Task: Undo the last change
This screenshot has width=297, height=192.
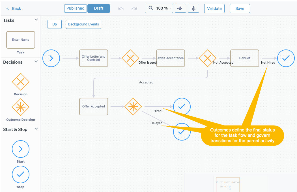Action: coord(121,8)
